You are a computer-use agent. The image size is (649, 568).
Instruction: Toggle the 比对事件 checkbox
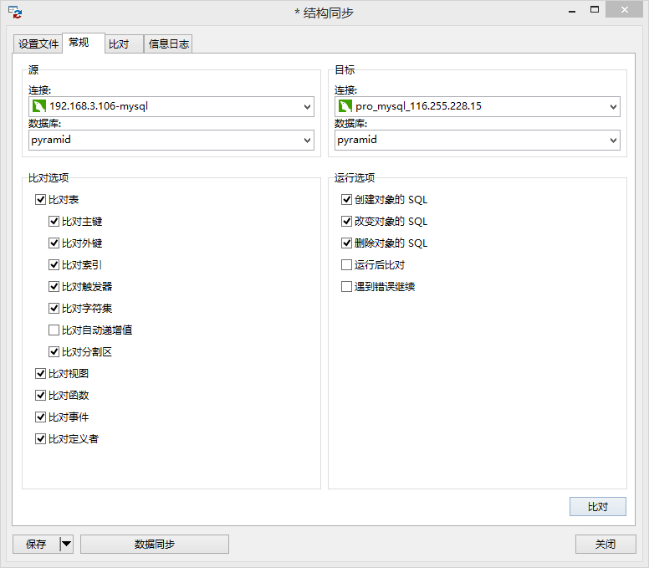pyautogui.click(x=40, y=417)
